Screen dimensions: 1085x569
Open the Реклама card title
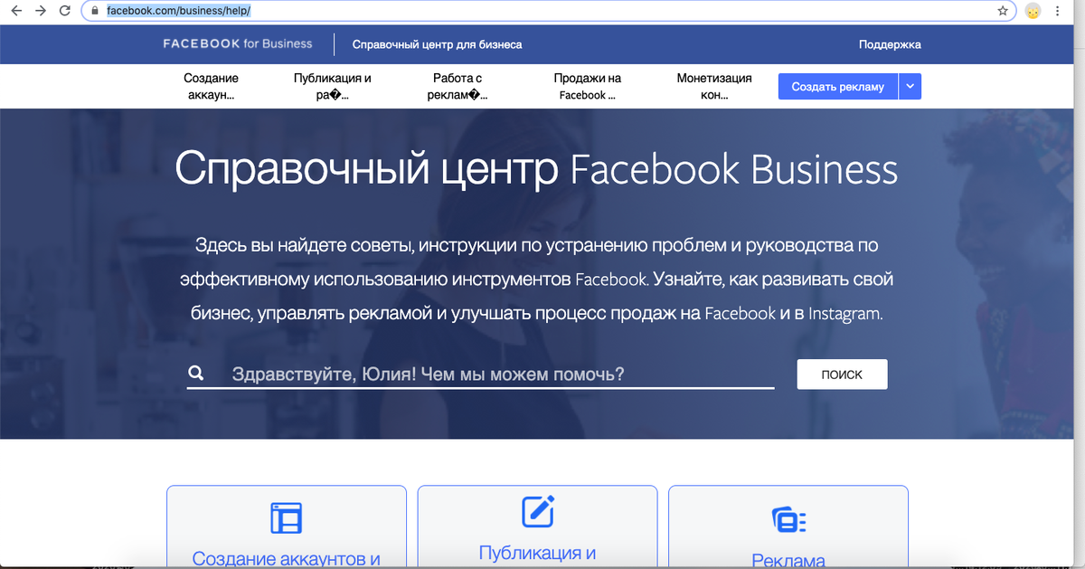click(788, 561)
